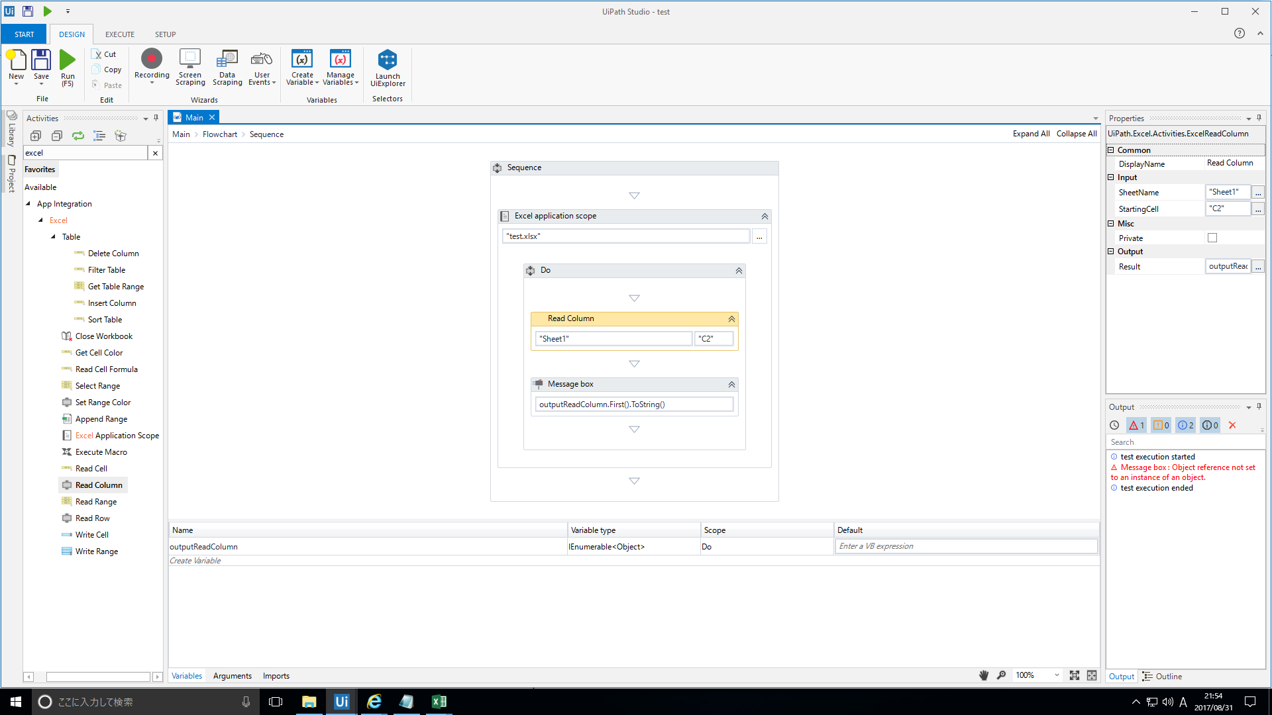
Task: Click Cut in the Edit group
Action: tap(104, 54)
